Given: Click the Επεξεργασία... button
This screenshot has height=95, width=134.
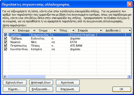Looking at the screenshot, I should pos(41,89).
